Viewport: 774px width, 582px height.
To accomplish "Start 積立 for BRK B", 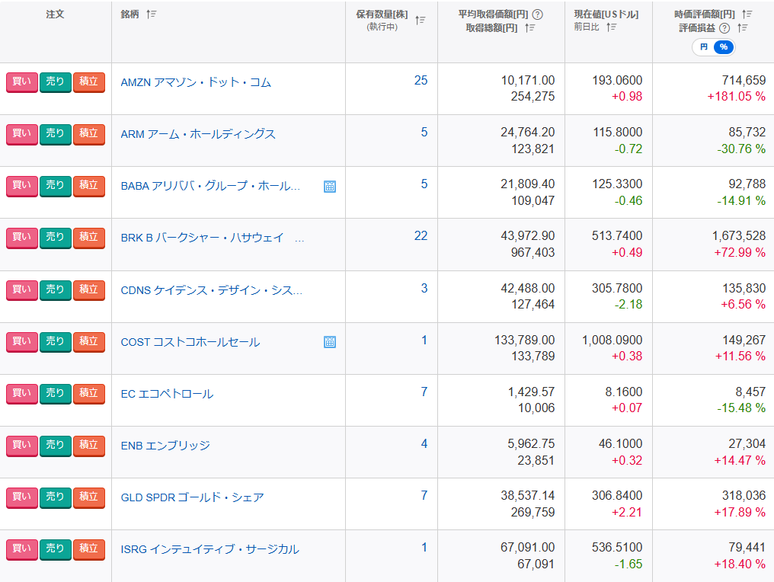I will pyautogui.click(x=89, y=238).
